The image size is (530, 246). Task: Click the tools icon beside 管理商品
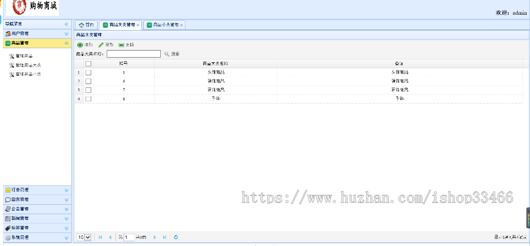pos(12,56)
